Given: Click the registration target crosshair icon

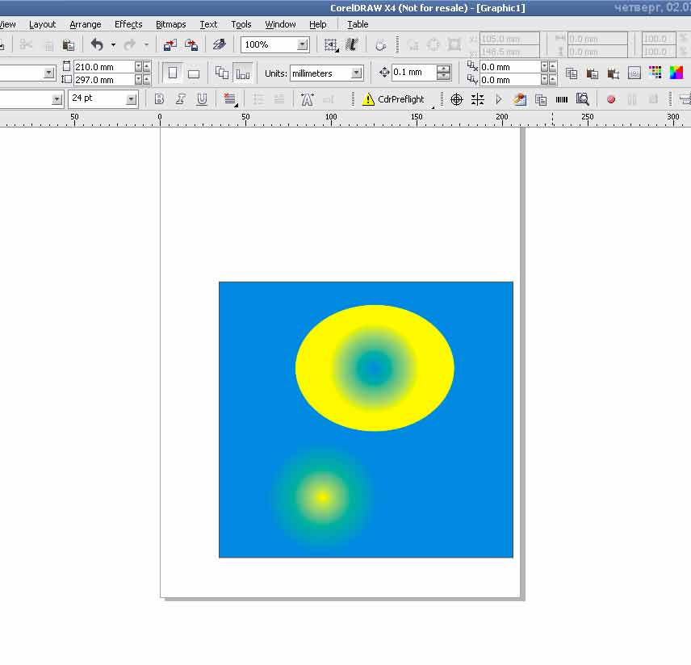Looking at the screenshot, I should (457, 99).
